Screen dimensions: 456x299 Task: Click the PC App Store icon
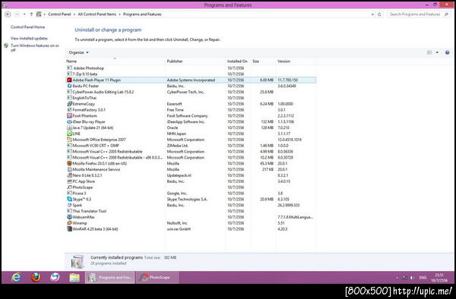tap(69, 181)
